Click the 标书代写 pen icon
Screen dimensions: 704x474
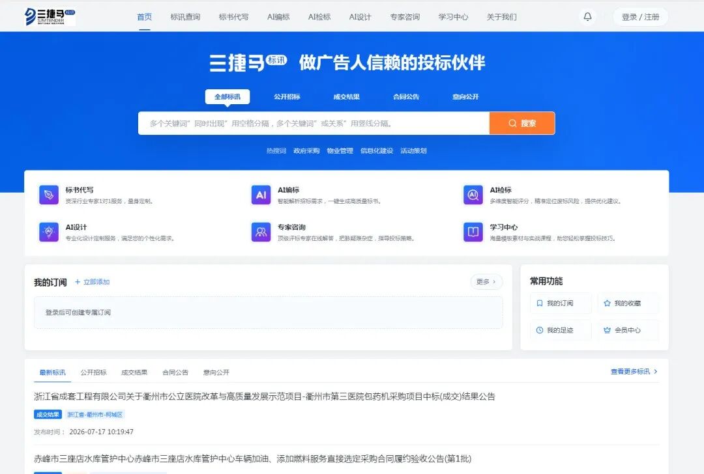pyautogui.click(x=49, y=195)
